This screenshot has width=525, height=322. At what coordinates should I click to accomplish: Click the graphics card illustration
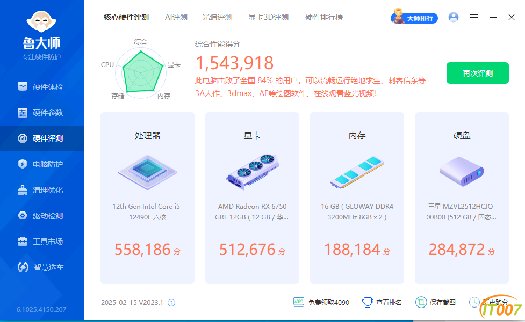(x=252, y=172)
